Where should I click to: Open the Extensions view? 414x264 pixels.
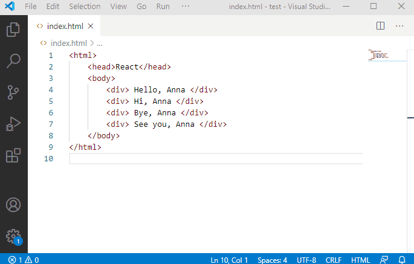[13, 155]
